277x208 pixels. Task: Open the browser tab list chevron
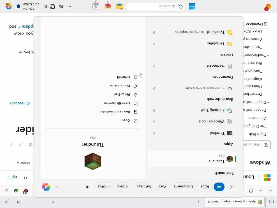tap(54, 202)
